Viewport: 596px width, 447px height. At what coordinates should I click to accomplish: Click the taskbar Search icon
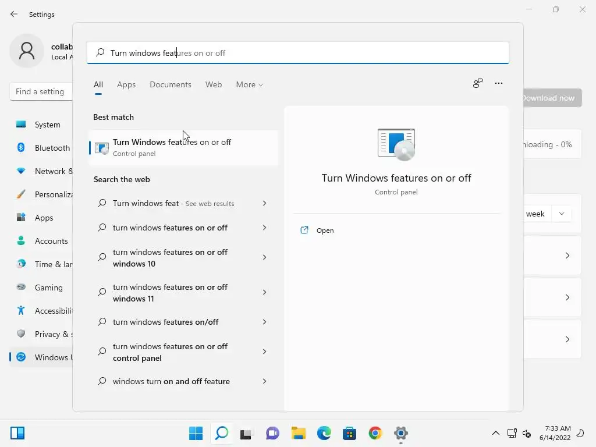click(x=222, y=433)
